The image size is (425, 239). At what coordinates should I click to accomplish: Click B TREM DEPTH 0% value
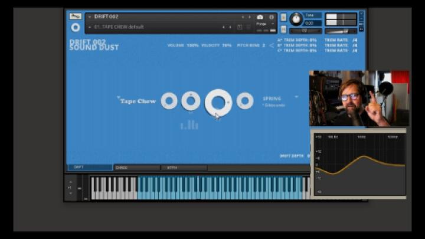click(x=313, y=45)
